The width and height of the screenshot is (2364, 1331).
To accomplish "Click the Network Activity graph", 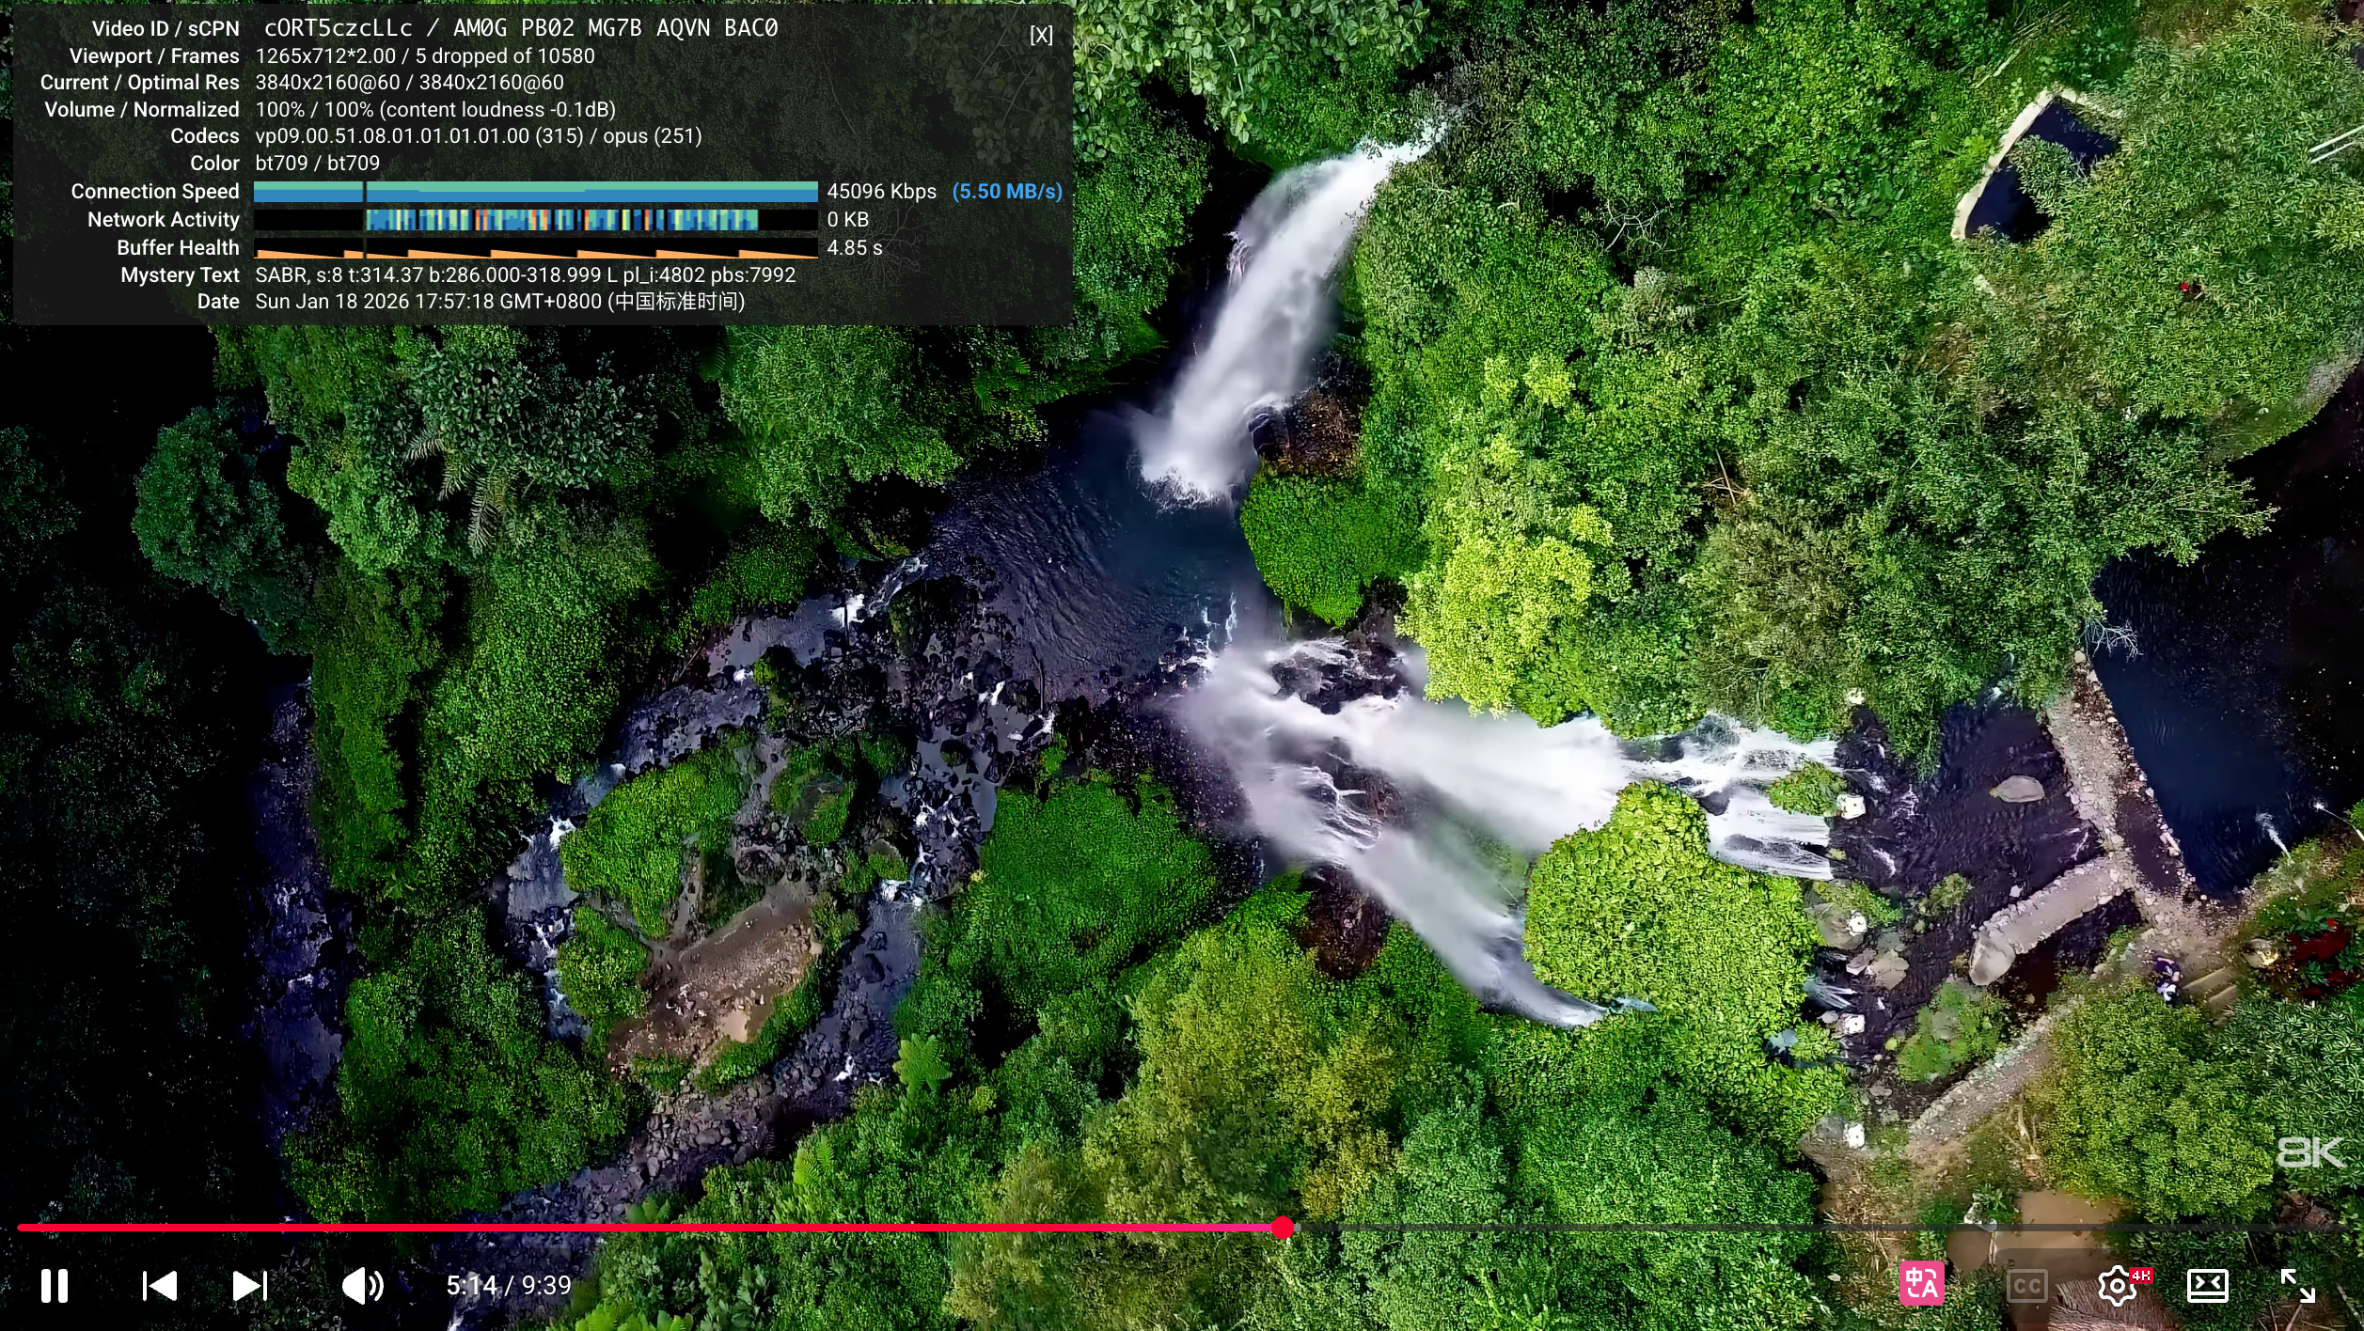I will (x=535, y=220).
